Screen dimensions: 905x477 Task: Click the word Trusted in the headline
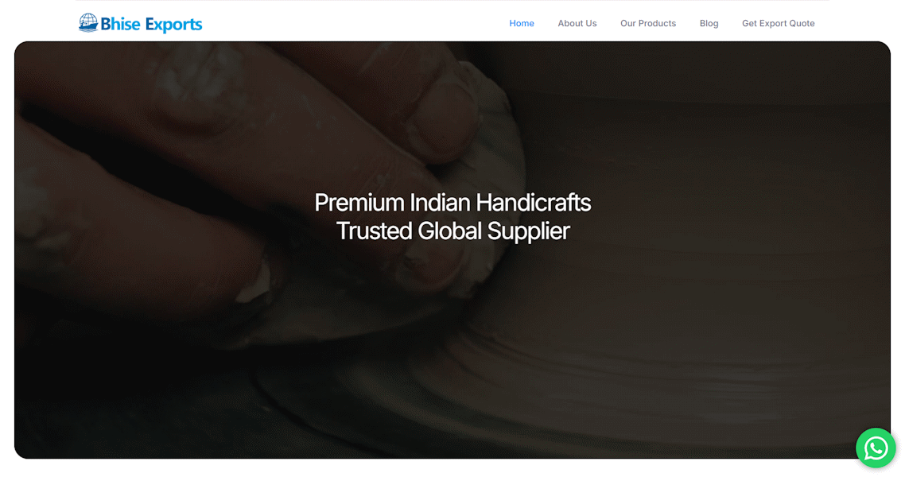(x=374, y=231)
